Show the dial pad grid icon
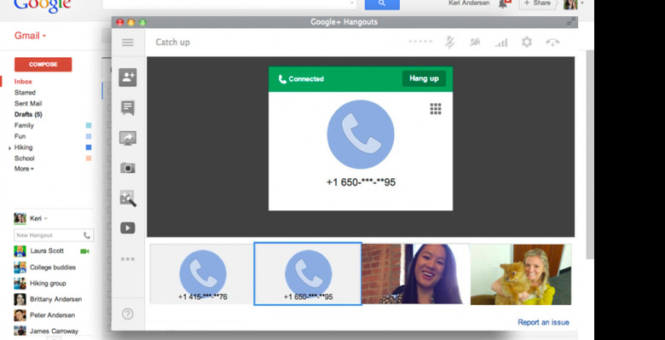 (436, 108)
